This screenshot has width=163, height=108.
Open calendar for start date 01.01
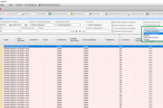pyautogui.click(x=11, y=25)
